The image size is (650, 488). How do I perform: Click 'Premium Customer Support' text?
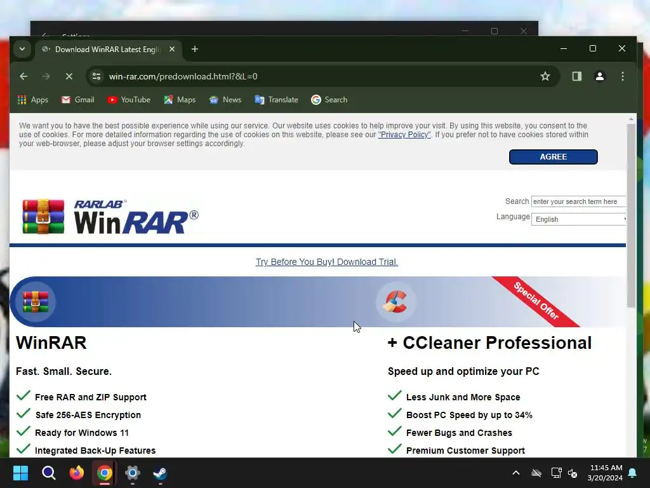pos(465,451)
